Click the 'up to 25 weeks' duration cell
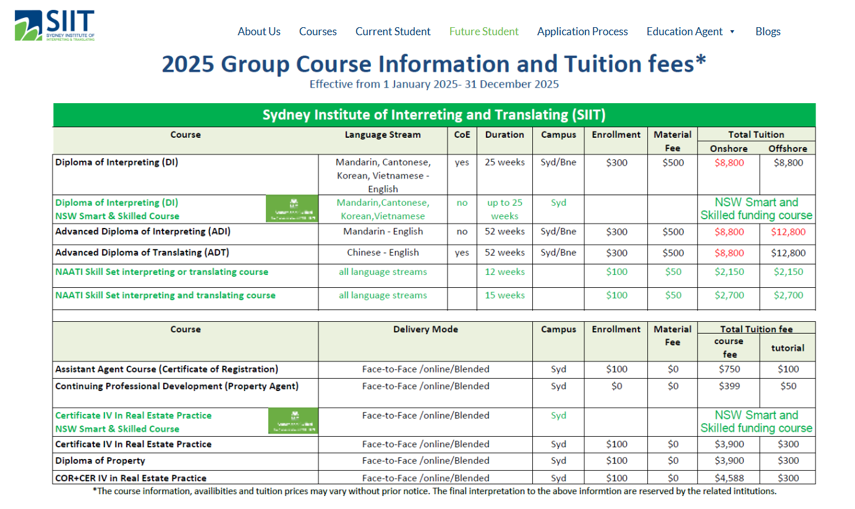 (x=504, y=209)
